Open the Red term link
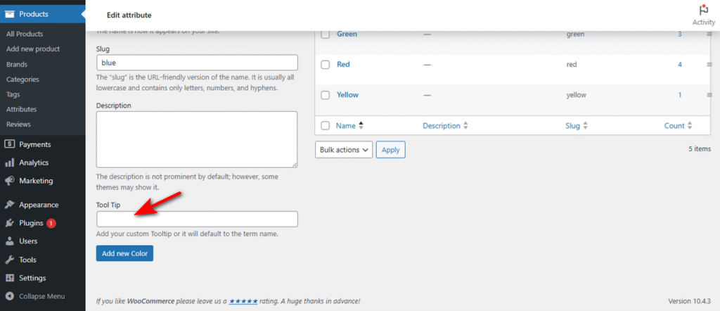The height and width of the screenshot is (311, 720). [x=343, y=64]
